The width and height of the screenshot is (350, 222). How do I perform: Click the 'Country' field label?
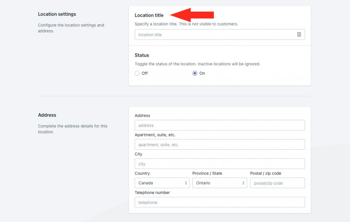click(x=142, y=174)
